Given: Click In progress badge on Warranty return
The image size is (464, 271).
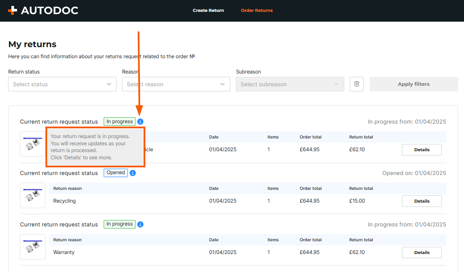Looking at the screenshot, I should [x=119, y=224].
